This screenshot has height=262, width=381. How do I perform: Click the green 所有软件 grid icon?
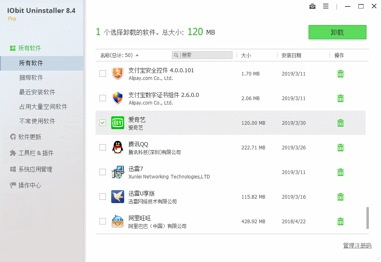pos(13,48)
